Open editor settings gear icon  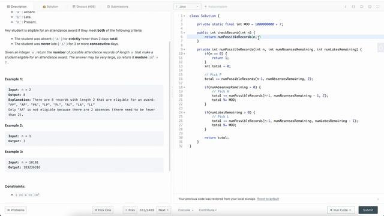pos(370,7)
